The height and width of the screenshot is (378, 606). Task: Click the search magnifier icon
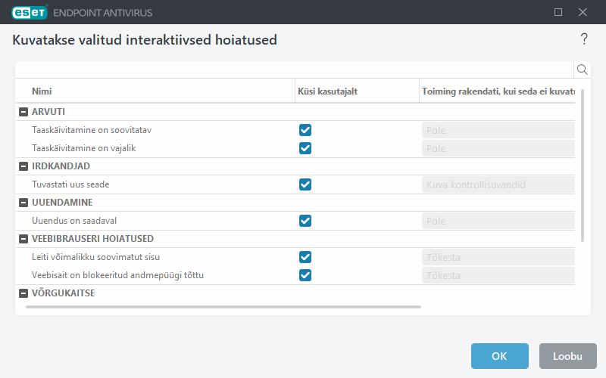pyautogui.click(x=583, y=70)
